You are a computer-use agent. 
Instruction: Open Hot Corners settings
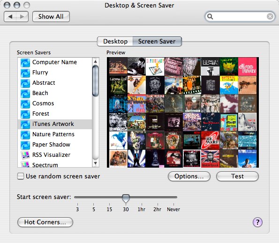(x=45, y=222)
